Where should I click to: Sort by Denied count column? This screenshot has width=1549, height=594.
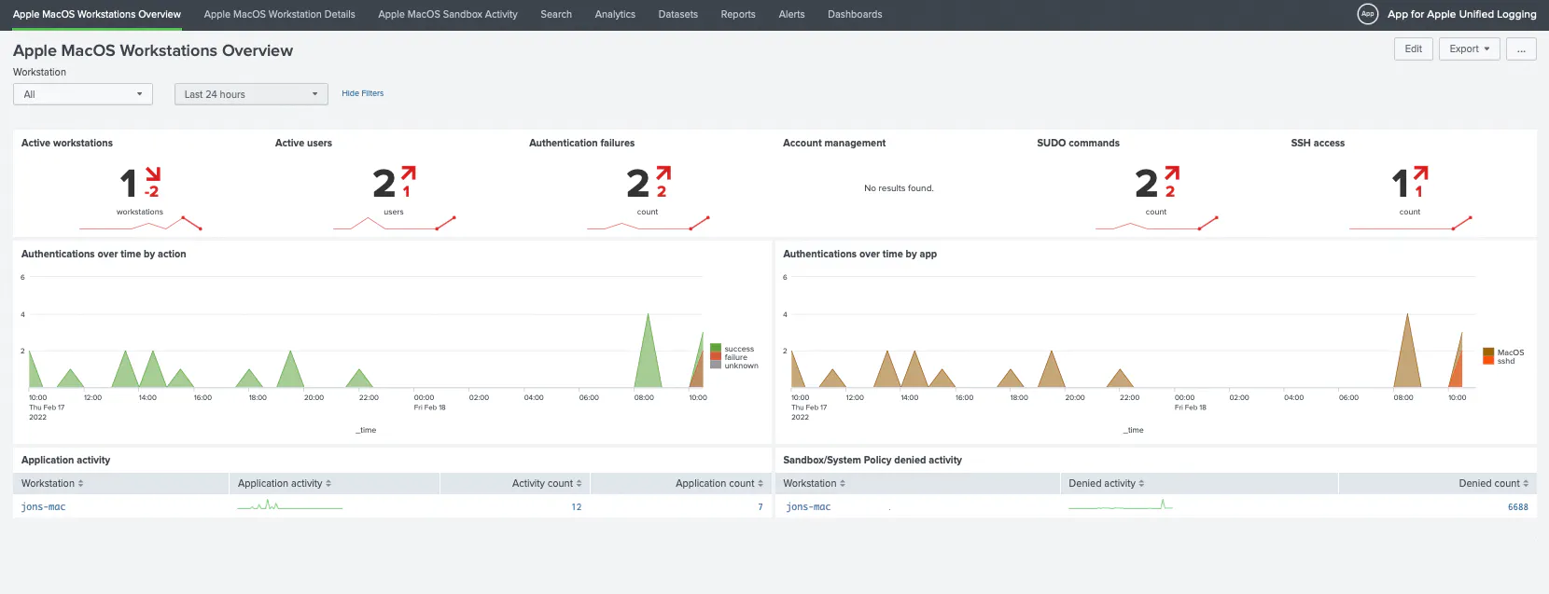coord(1494,483)
